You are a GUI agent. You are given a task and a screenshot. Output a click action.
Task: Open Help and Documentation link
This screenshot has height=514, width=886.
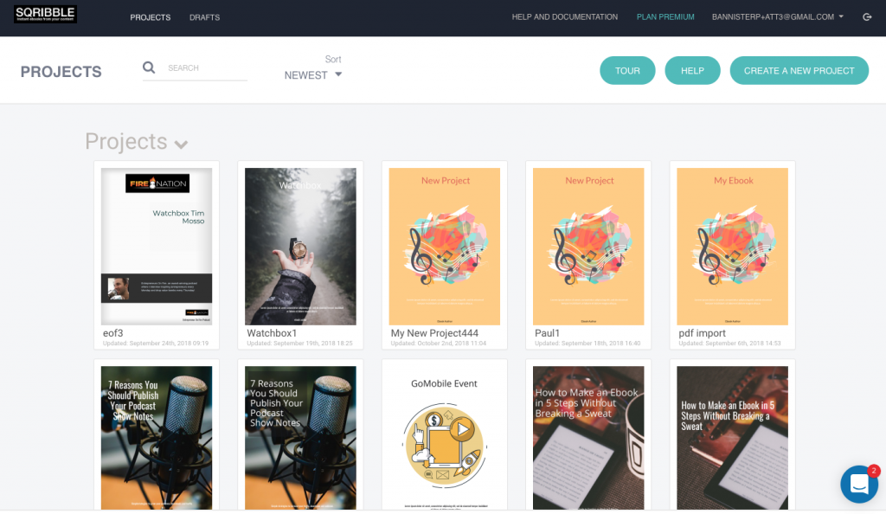(564, 17)
